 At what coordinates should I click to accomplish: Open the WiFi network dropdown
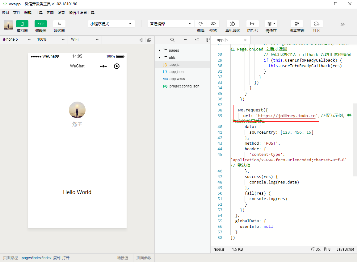coord(85,39)
